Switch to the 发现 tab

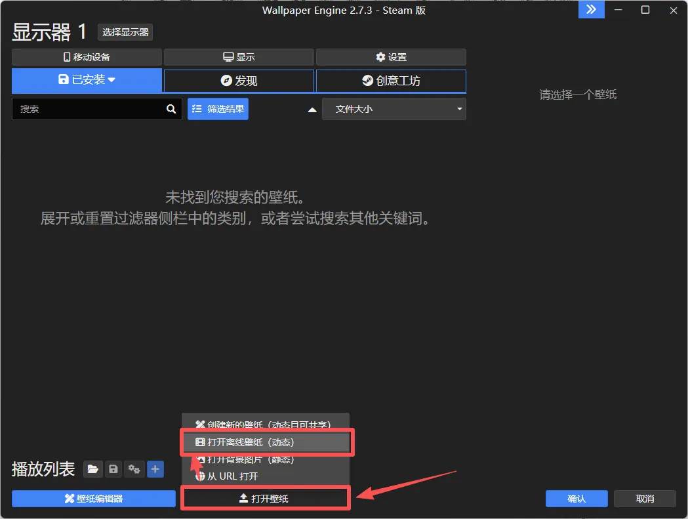pyautogui.click(x=239, y=81)
